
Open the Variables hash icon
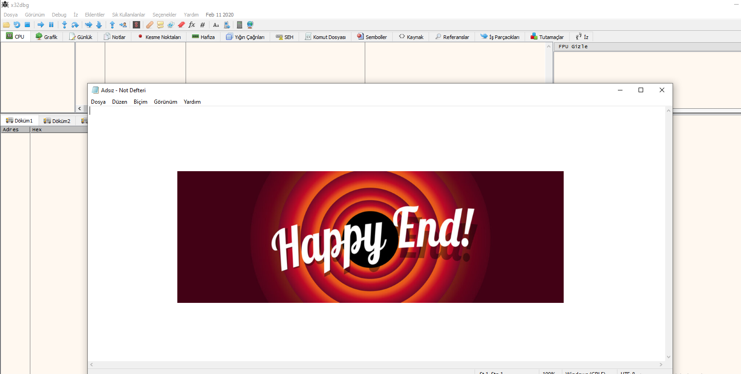click(x=203, y=25)
